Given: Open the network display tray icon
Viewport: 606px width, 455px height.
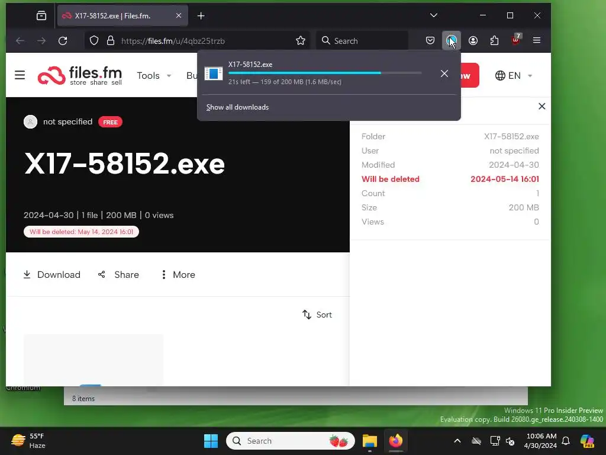Looking at the screenshot, I should [x=495, y=441].
